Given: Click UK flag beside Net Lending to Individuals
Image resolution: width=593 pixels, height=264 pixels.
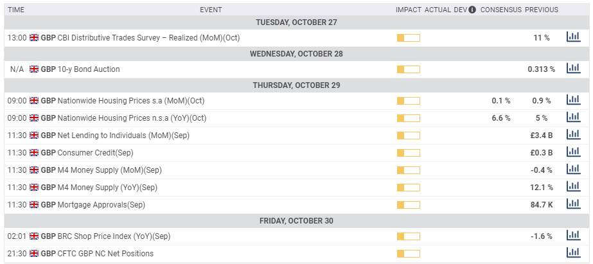Looking at the screenshot, I should click(34, 136).
